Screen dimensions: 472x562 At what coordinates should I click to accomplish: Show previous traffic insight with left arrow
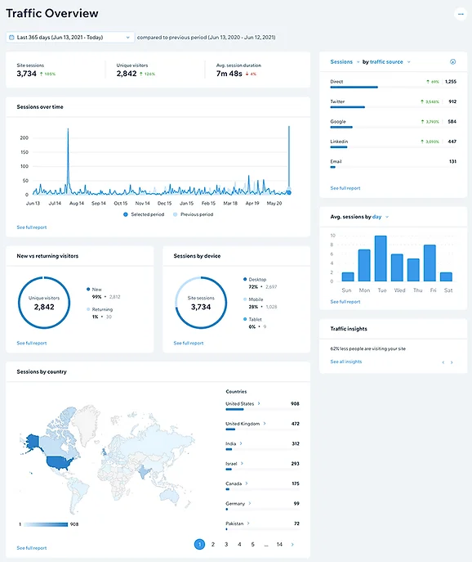[x=443, y=362]
